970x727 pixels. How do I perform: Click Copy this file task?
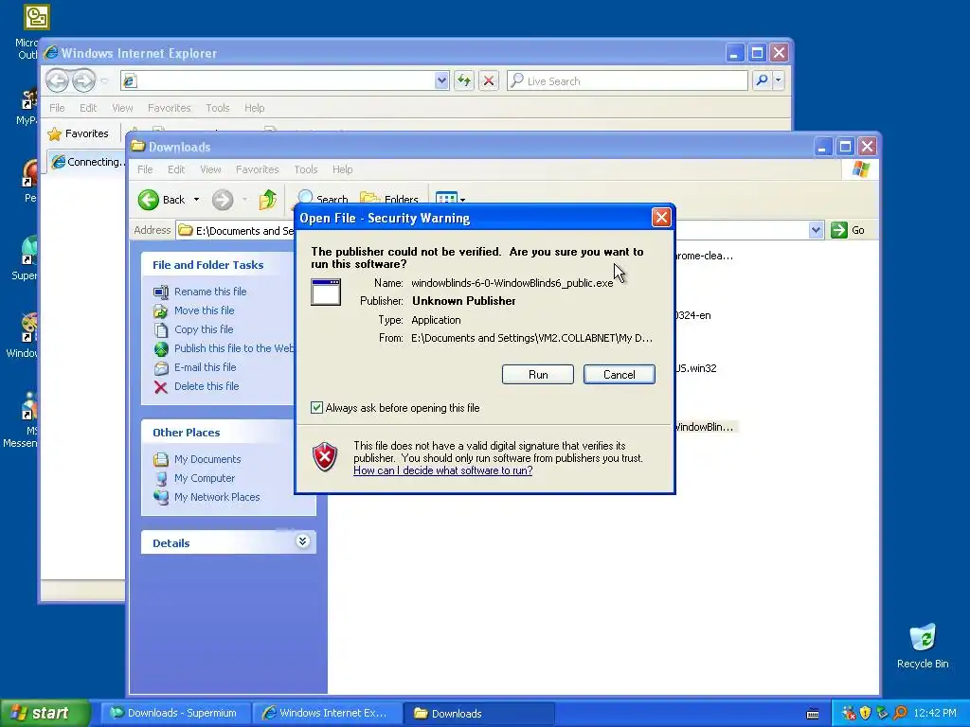[x=204, y=329]
